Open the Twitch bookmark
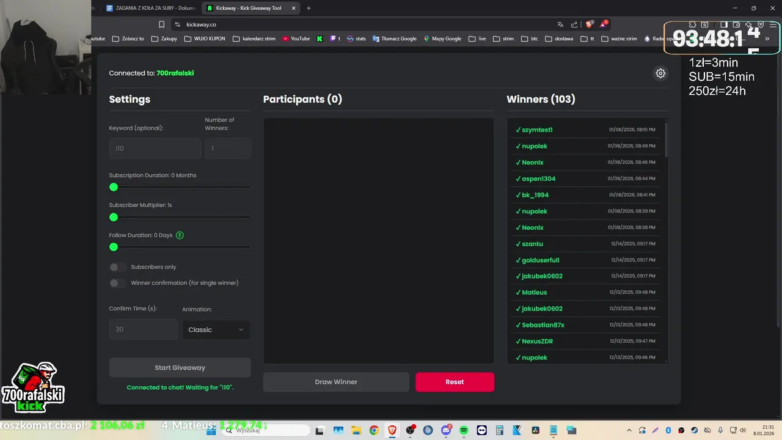The width and height of the screenshot is (782, 440). coord(335,38)
